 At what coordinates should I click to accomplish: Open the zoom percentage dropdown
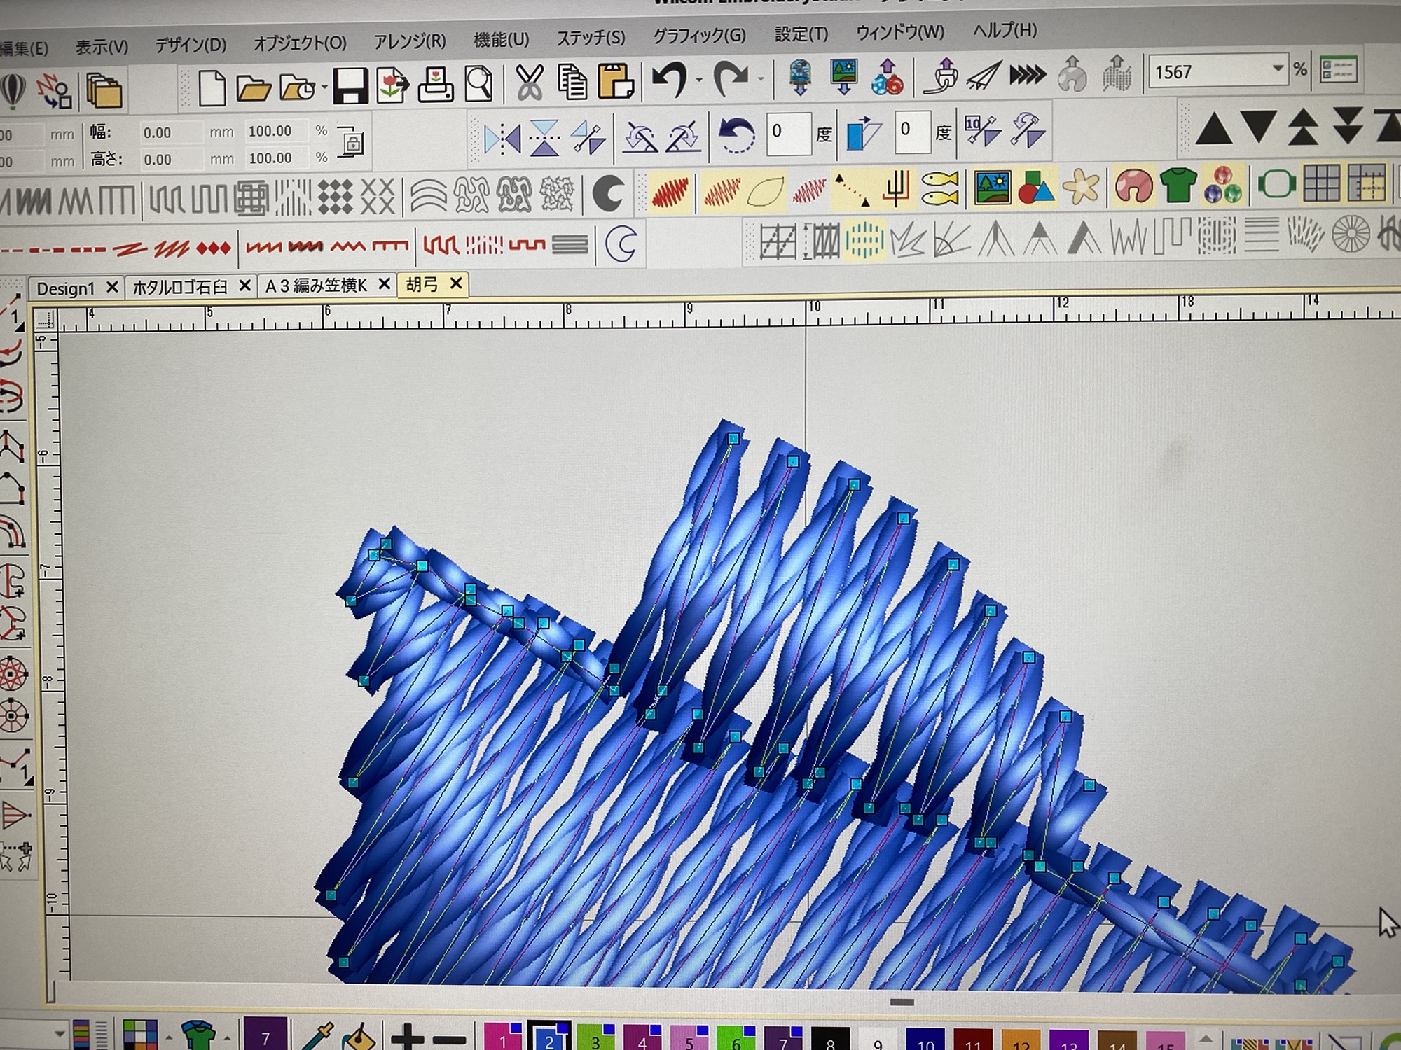click(1278, 69)
